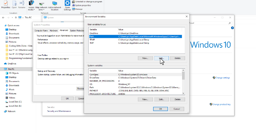Click Add a network location icon
Viewport: 256px width, 133px height.
pos(54,5)
